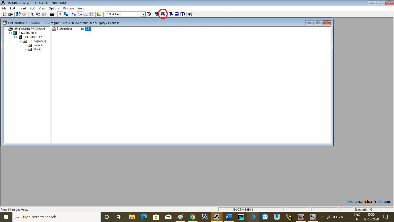Create a new project with New icon
The height and width of the screenshot is (222, 394).
coord(5,14)
